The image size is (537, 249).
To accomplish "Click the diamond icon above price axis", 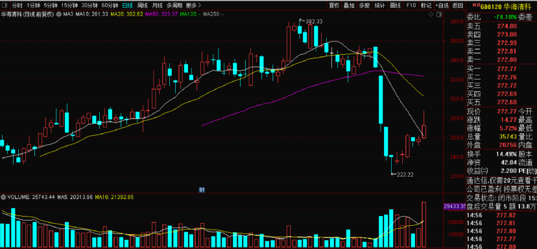I will (x=431, y=14).
